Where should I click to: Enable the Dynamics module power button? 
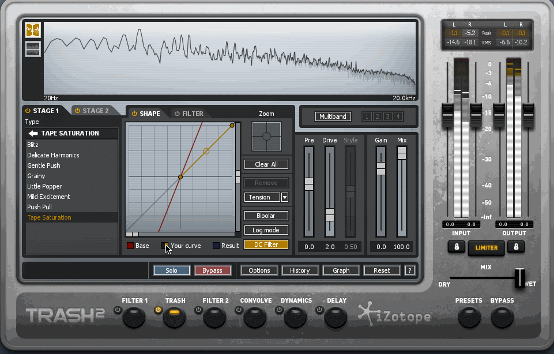(x=279, y=310)
